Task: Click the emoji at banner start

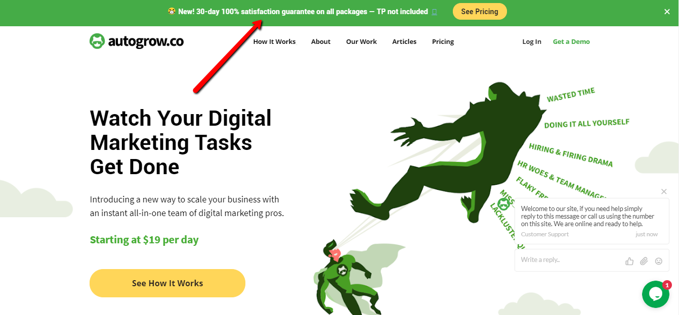Action: 172,11
